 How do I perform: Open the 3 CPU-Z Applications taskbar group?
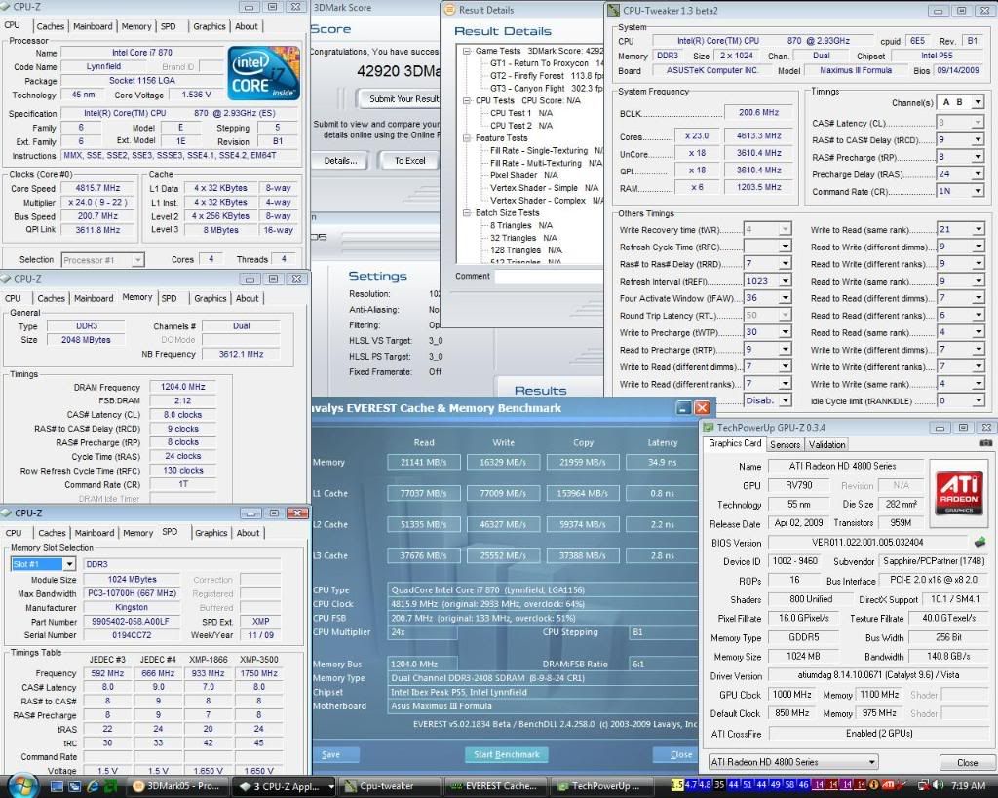click(x=286, y=786)
